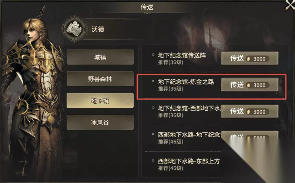Click diamond bullet beside 地下纪念馆-炼金之路

[x=153, y=81]
